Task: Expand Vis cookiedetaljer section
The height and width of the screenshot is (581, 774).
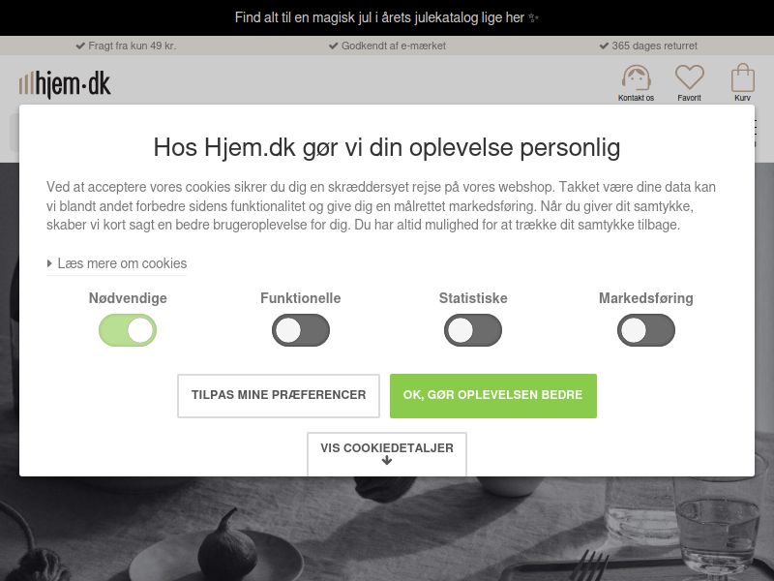Action: pyautogui.click(x=387, y=453)
